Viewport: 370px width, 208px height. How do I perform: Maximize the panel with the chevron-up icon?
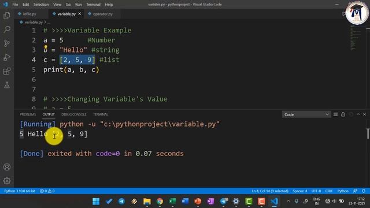click(x=358, y=114)
